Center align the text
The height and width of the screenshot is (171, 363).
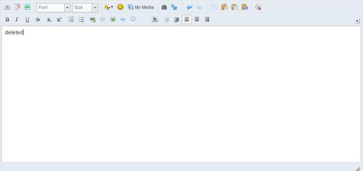197,19
